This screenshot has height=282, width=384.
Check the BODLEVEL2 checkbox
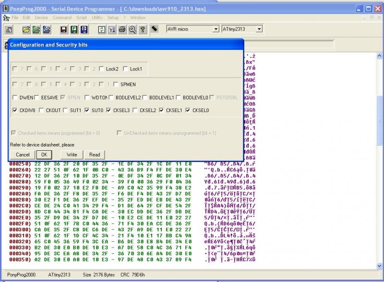coord(111,98)
